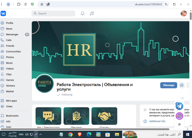Open the chat bubbles menu tile
The width and height of the screenshot is (192, 138).
(x=48, y=116)
